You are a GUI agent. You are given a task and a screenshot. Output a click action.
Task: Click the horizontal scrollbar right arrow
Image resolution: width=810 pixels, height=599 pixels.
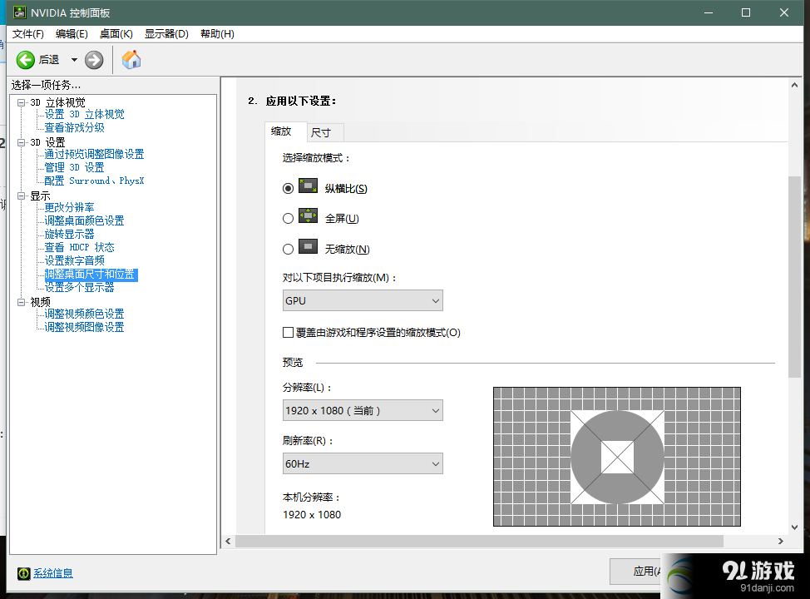click(781, 541)
